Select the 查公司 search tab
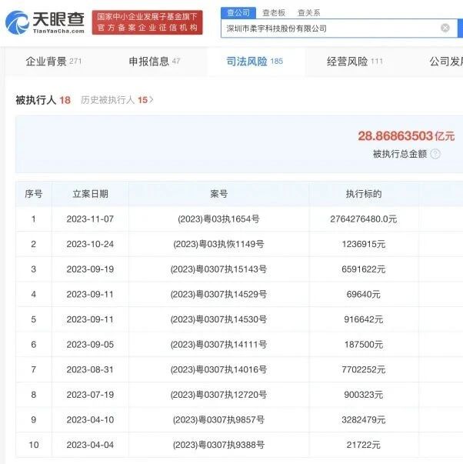 (238, 12)
